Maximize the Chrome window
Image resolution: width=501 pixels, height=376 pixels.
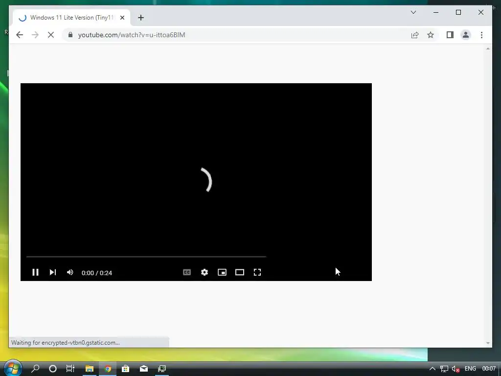(x=458, y=12)
